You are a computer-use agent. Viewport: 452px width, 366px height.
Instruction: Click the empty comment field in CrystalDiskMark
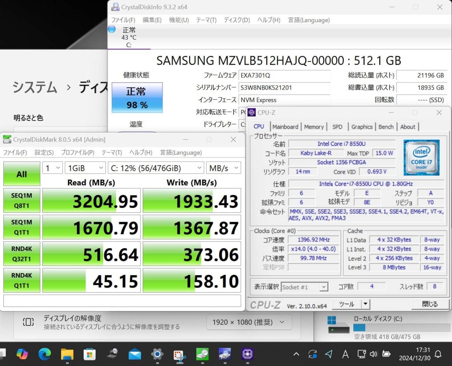122,301
